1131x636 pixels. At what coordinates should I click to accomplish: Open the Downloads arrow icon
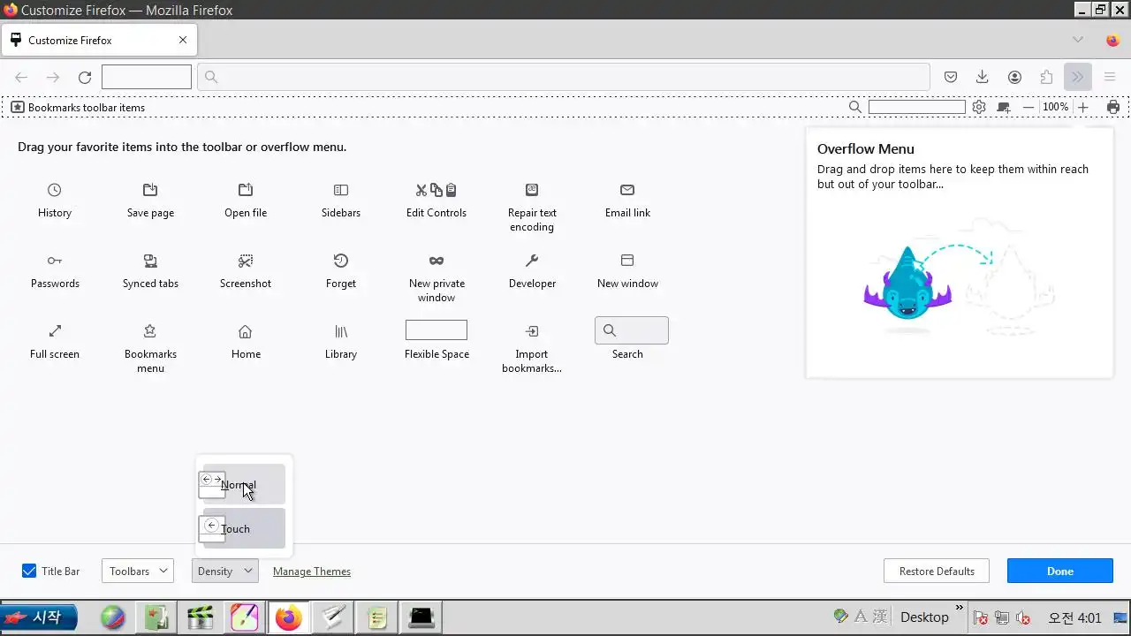tap(983, 77)
